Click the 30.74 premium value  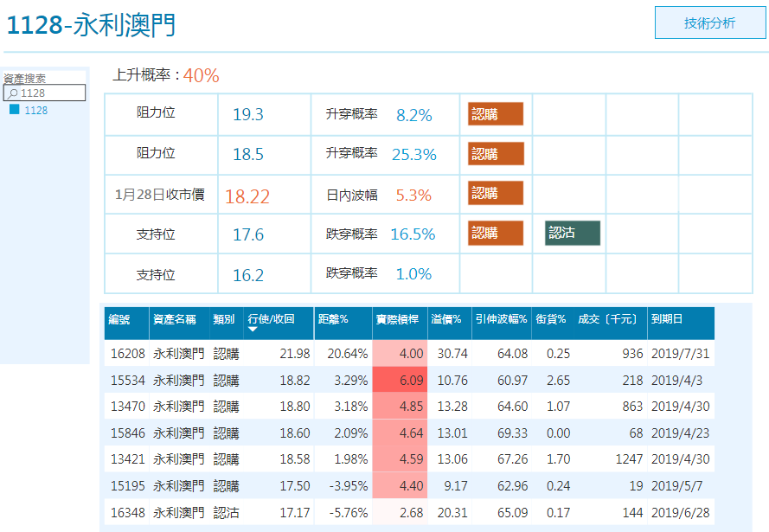[452, 354]
